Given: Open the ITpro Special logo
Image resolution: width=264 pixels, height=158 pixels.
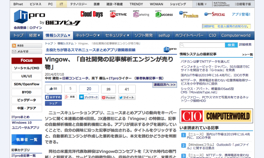Looking at the screenshot, I should pyautogui.click(x=215, y=14).
